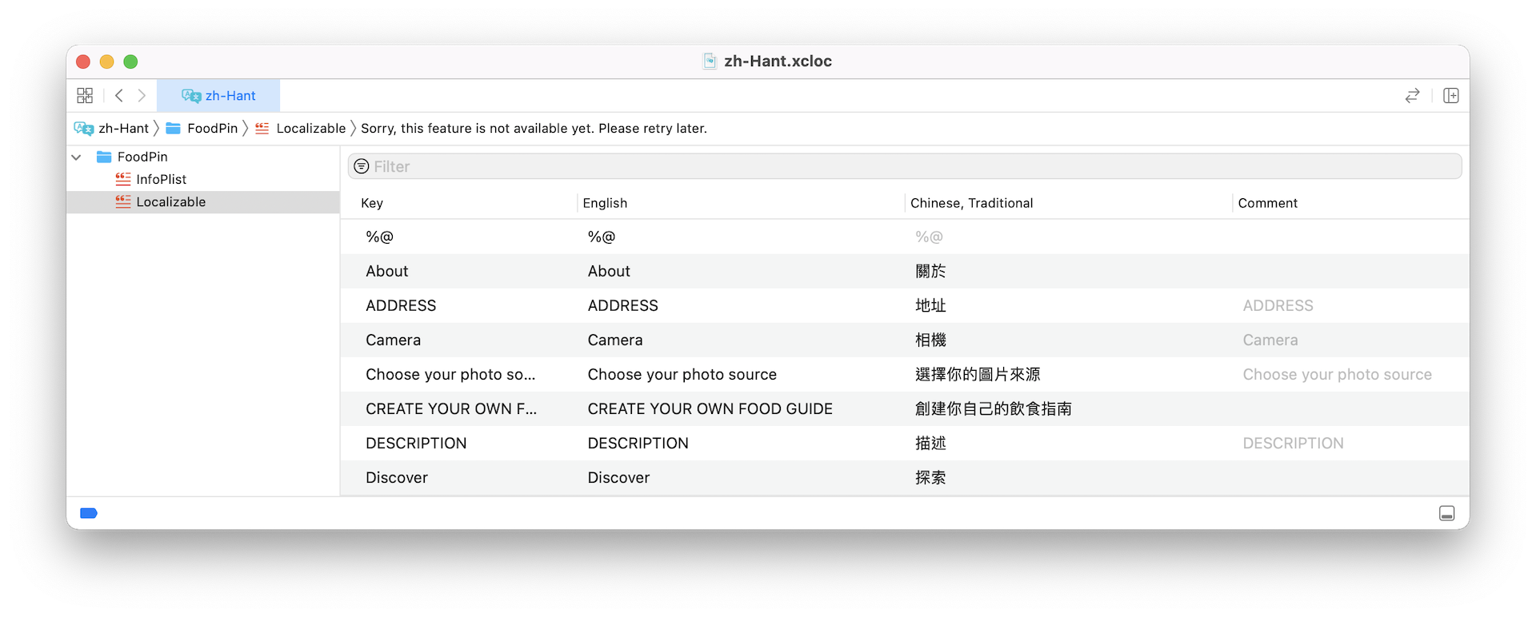1536x617 pixels.
Task: Toggle the bottom debug area panel
Action: click(x=1446, y=513)
